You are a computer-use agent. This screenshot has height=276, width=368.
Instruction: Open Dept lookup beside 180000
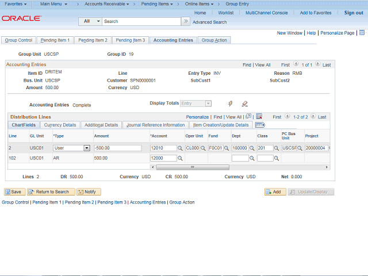[252, 148]
